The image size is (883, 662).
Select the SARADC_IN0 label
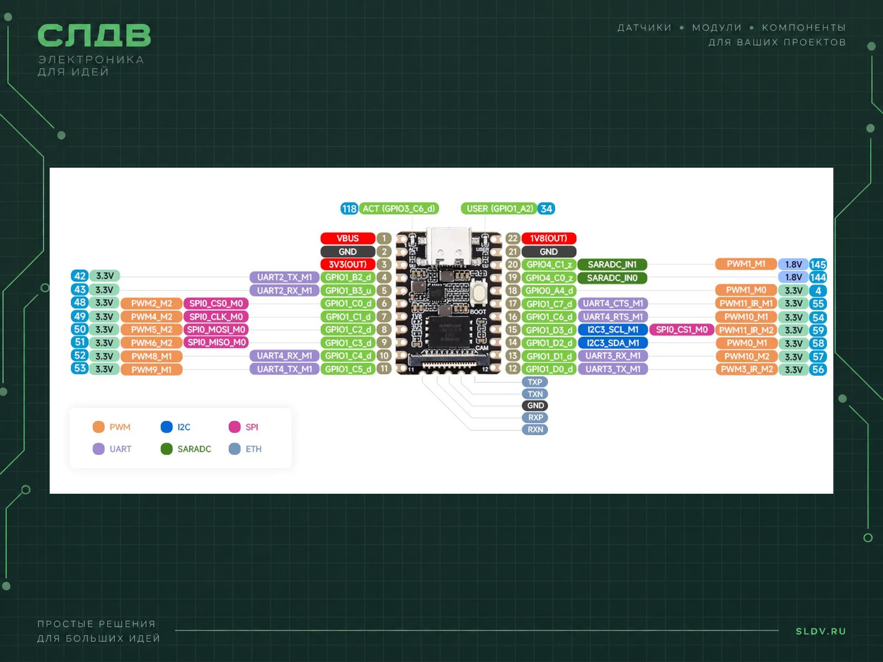pyautogui.click(x=612, y=278)
